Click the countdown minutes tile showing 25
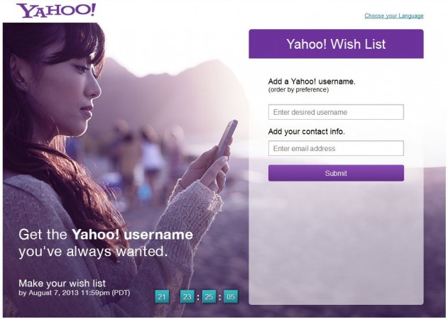This screenshot has height=319, width=448. [x=209, y=297]
